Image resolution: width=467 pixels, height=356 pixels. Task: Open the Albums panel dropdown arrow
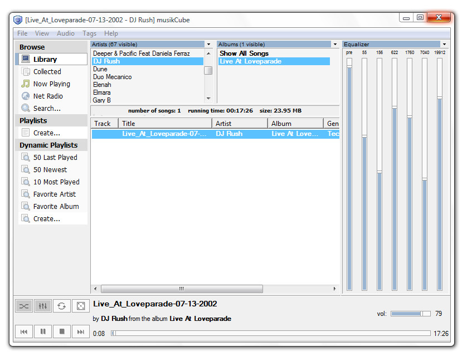[335, 45]
